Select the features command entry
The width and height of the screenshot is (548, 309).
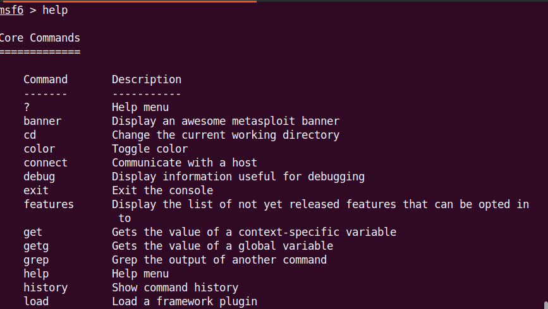(49, 204)
